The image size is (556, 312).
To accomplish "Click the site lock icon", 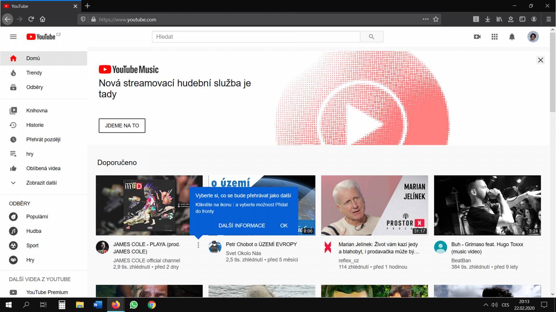I will (x=93, y=19).
